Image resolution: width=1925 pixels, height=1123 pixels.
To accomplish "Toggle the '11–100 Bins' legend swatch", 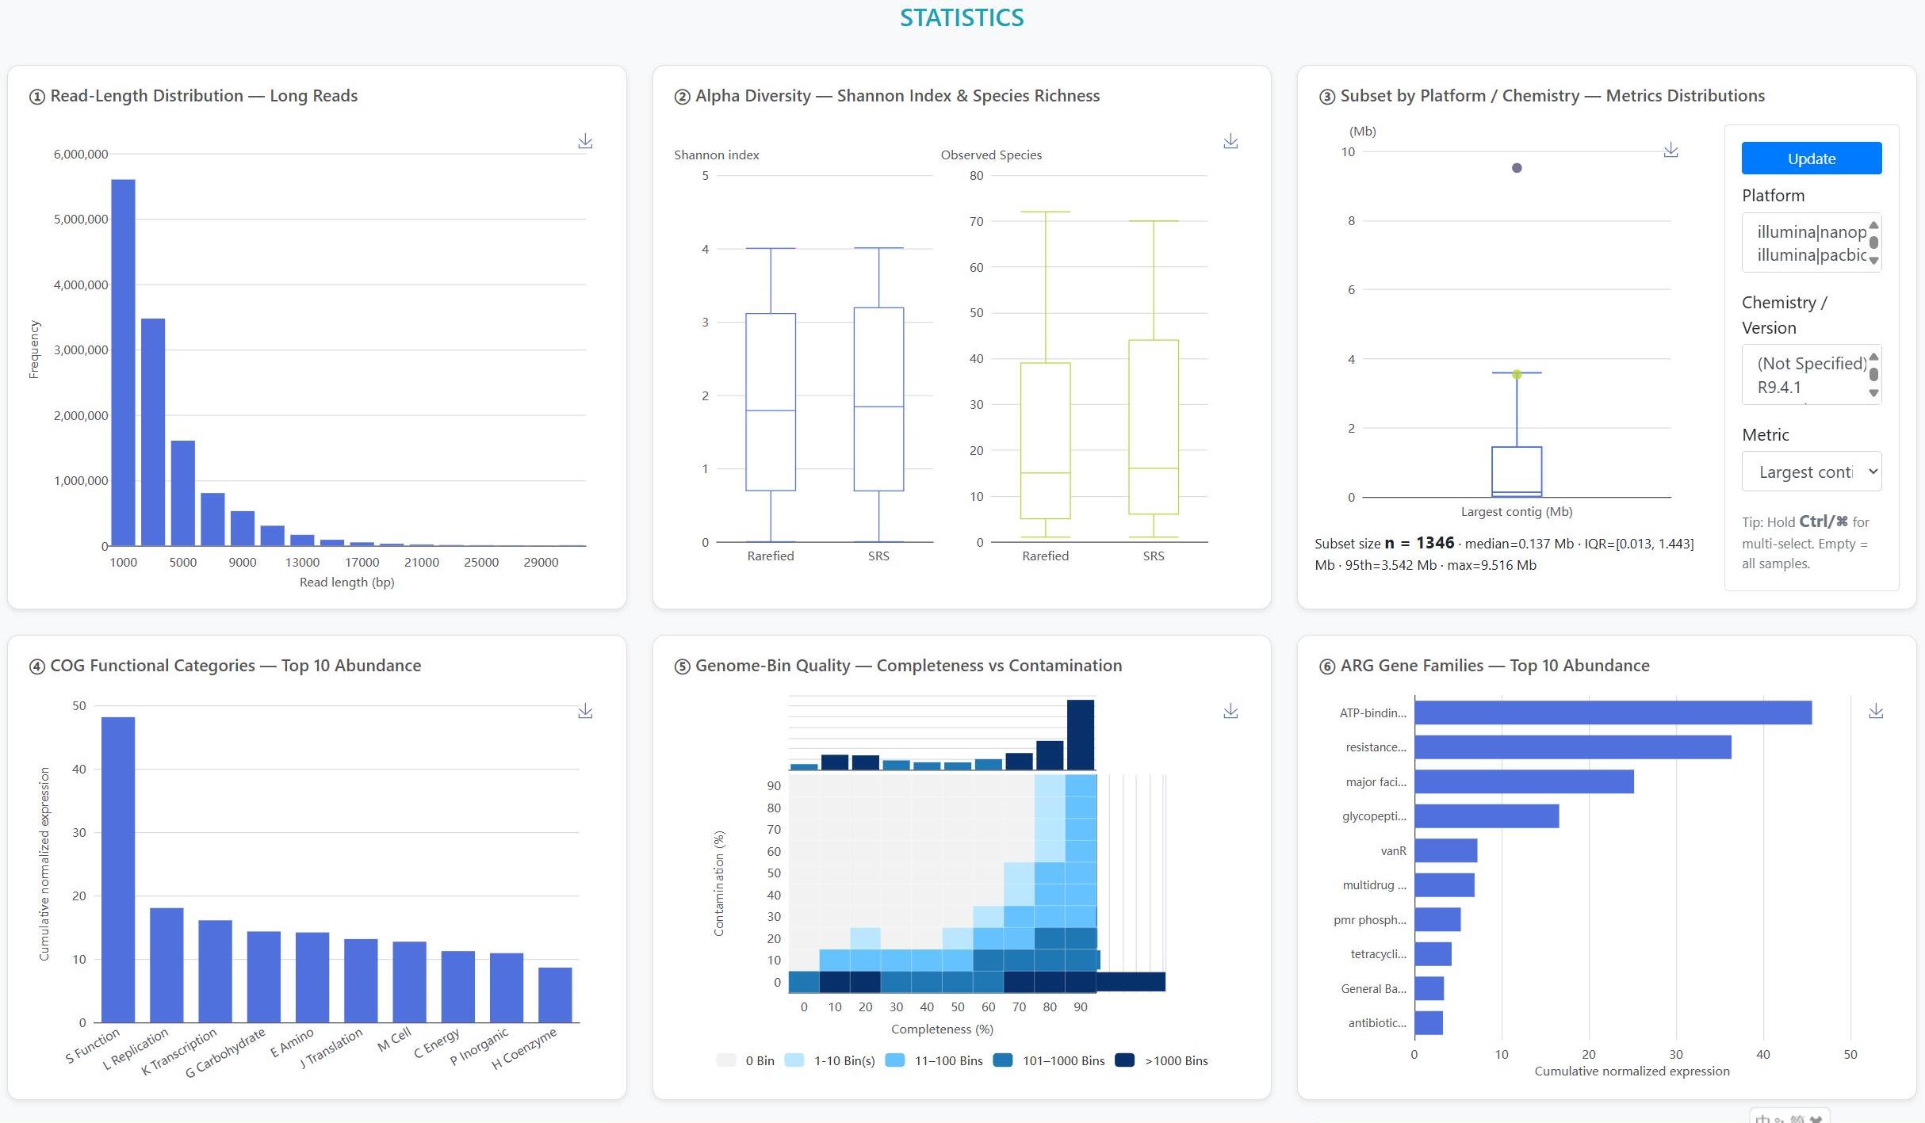I will coord(895,1060).
